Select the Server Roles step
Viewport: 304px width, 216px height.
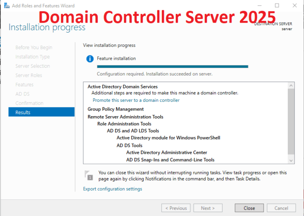[28, 75]
